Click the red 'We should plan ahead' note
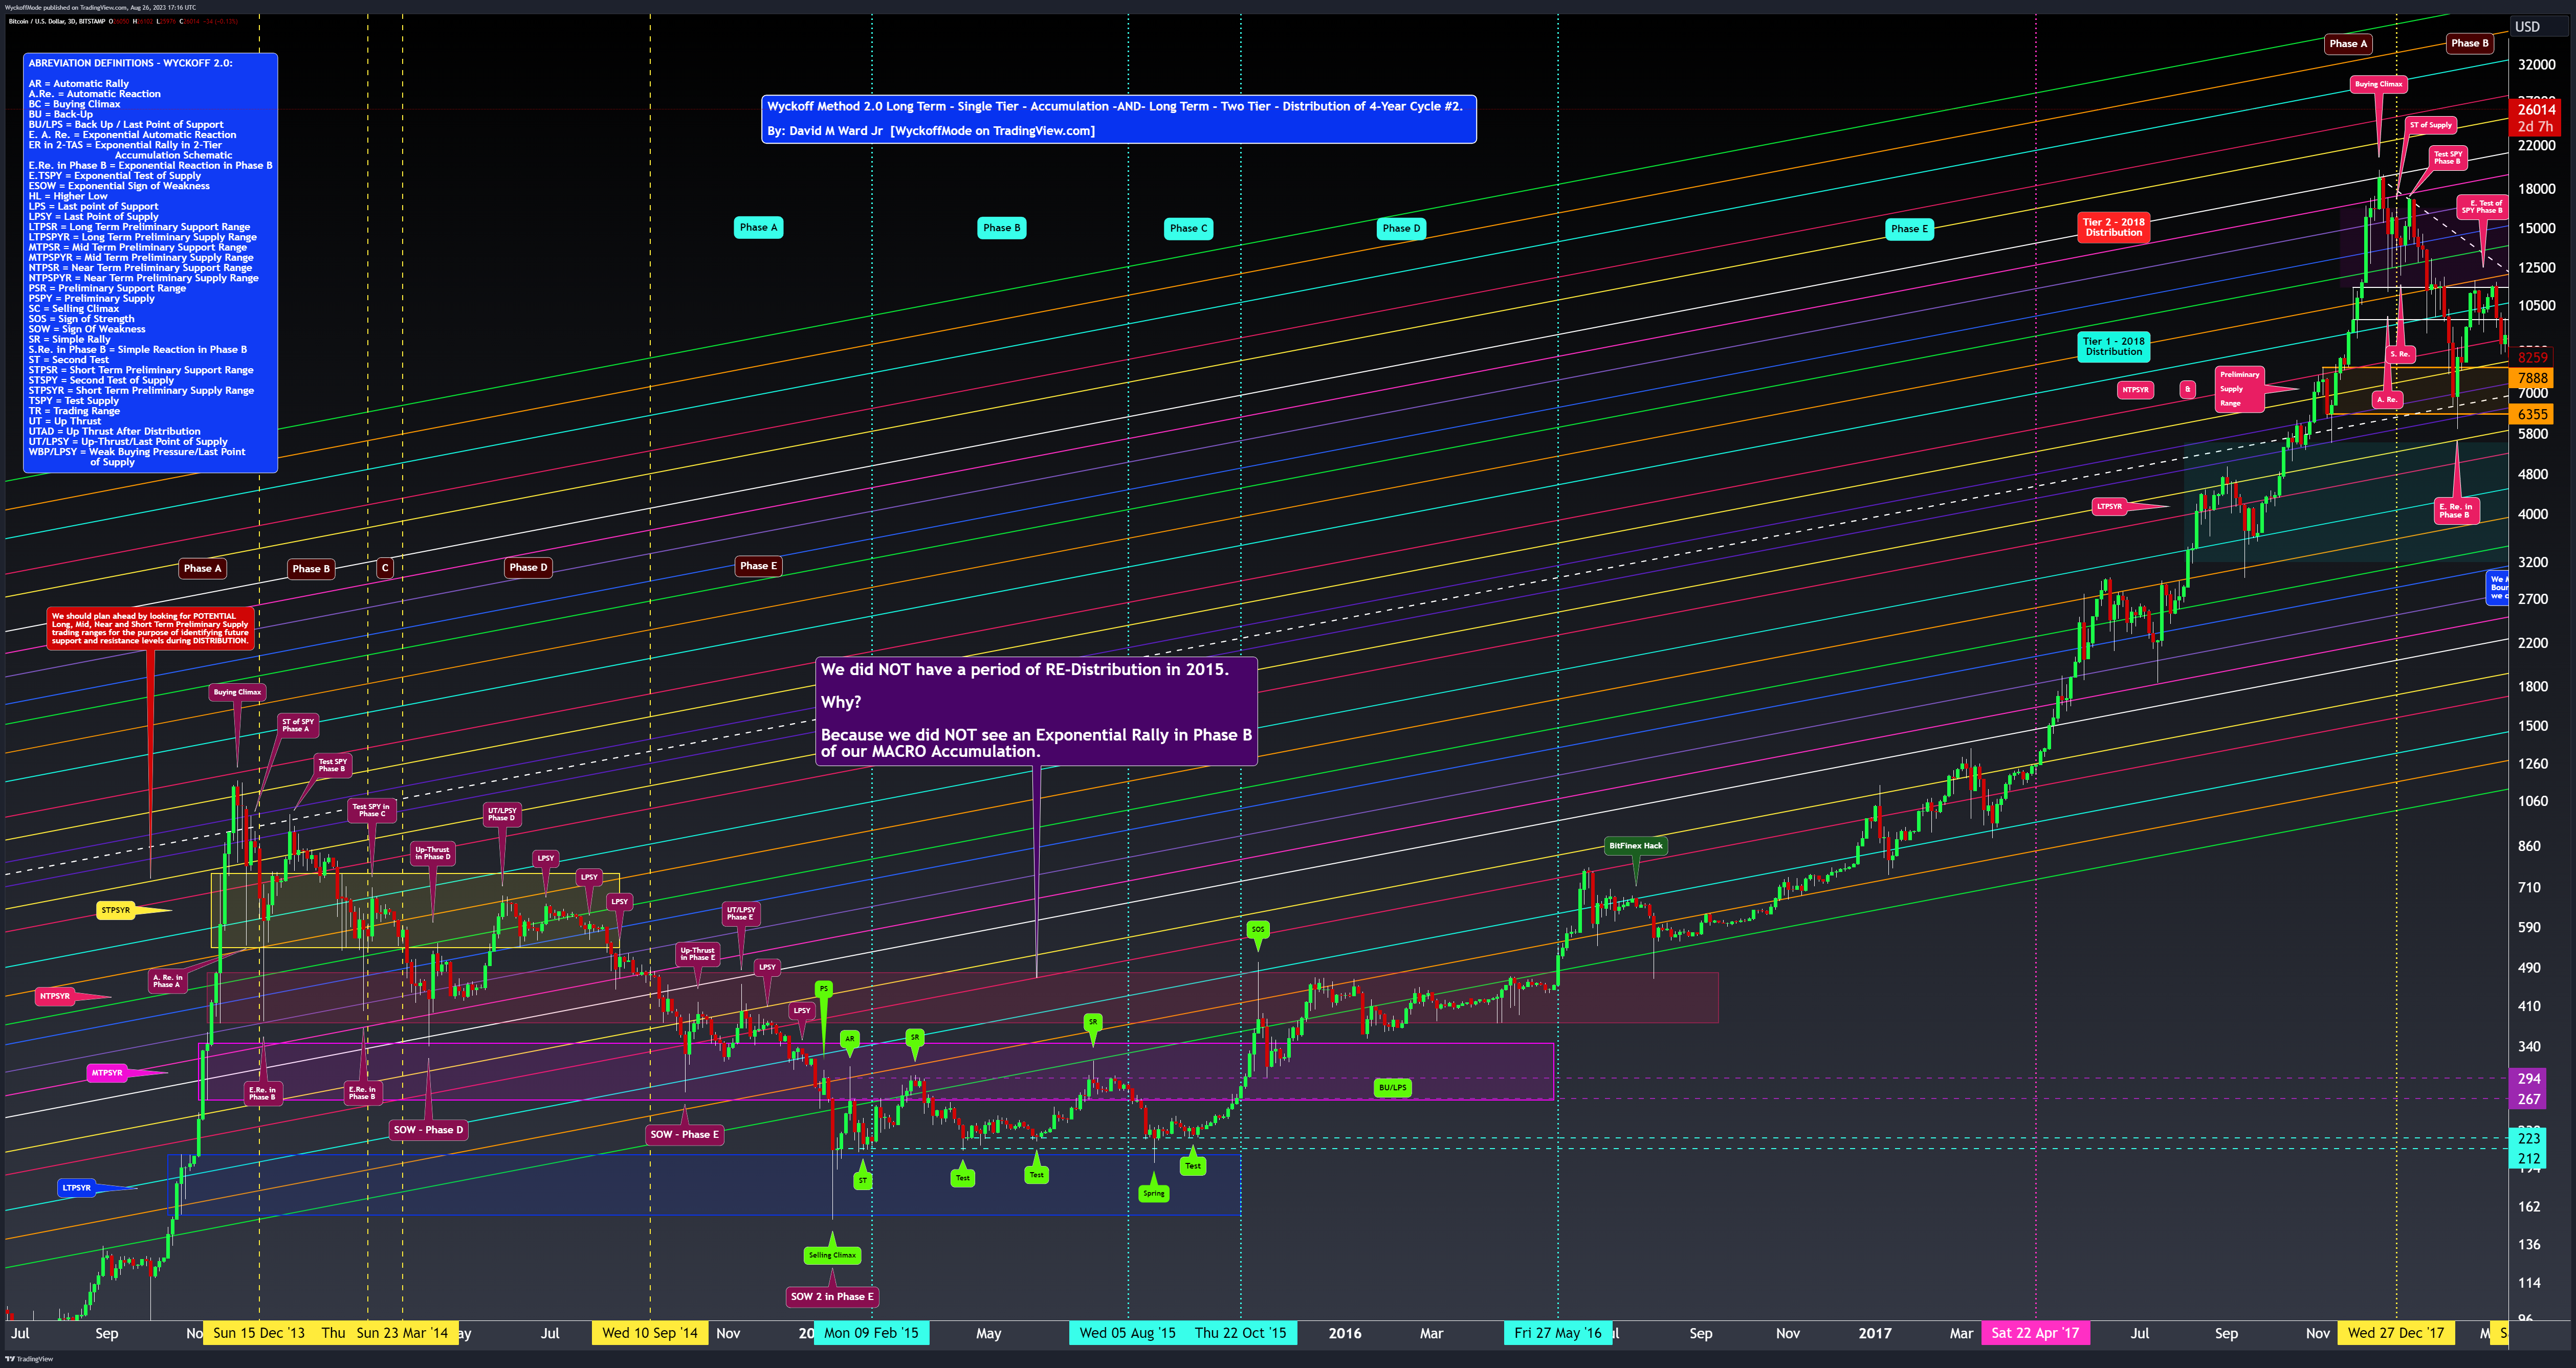Screen dimensions: 2576x1368 click(x=150, y=629)
